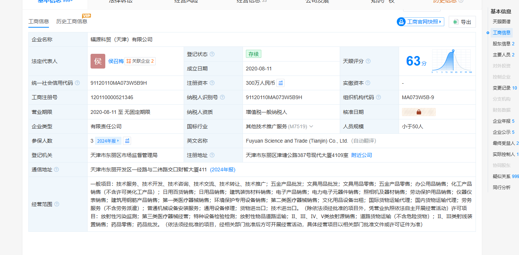This screenshot has height=255, width=519.
Task: Switch to 历史工商信息 tab
Action: pyautogui.click(x=72, y=21)
